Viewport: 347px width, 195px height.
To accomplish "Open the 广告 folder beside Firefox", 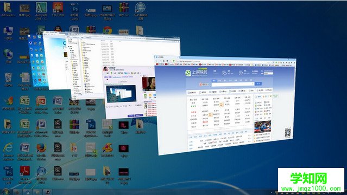I will (x=74, y=149).
